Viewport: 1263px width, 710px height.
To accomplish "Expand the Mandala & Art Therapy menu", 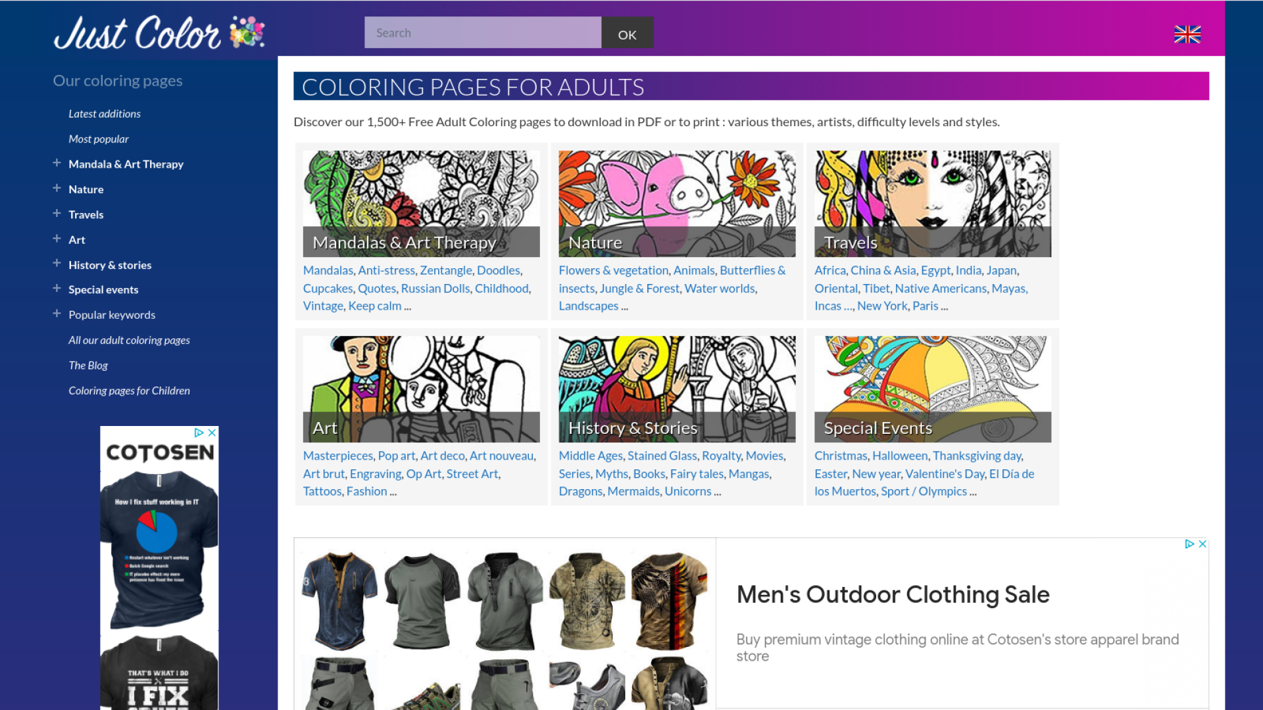I will [x=57, y=163].
